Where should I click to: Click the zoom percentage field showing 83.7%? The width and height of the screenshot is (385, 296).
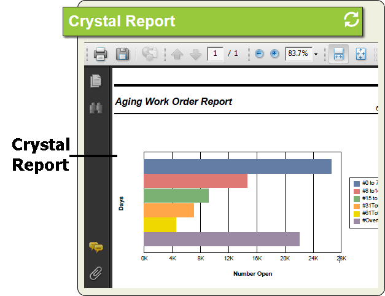pyautogui.click(x=298, y=53)
